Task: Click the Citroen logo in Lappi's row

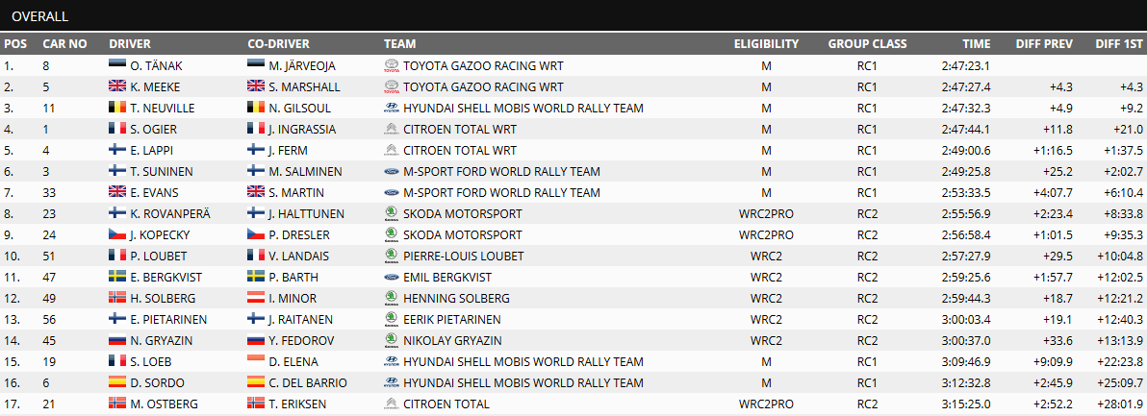Action: [392, 150]
